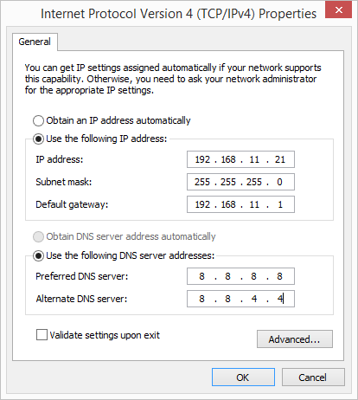Click the Subnet mask label

(64, 182)
